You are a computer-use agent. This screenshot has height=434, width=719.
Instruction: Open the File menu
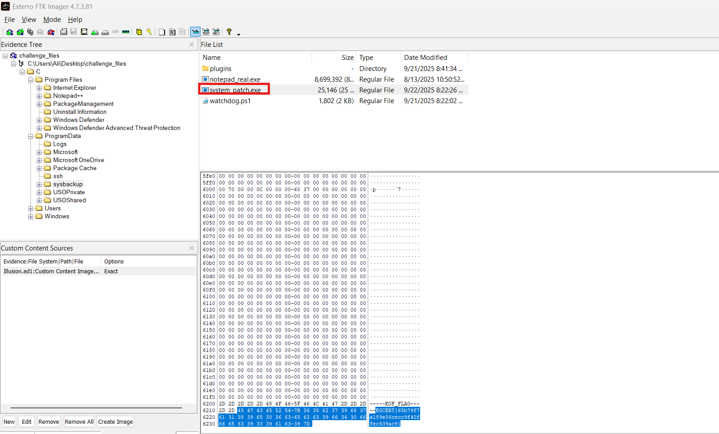point(9,20)
